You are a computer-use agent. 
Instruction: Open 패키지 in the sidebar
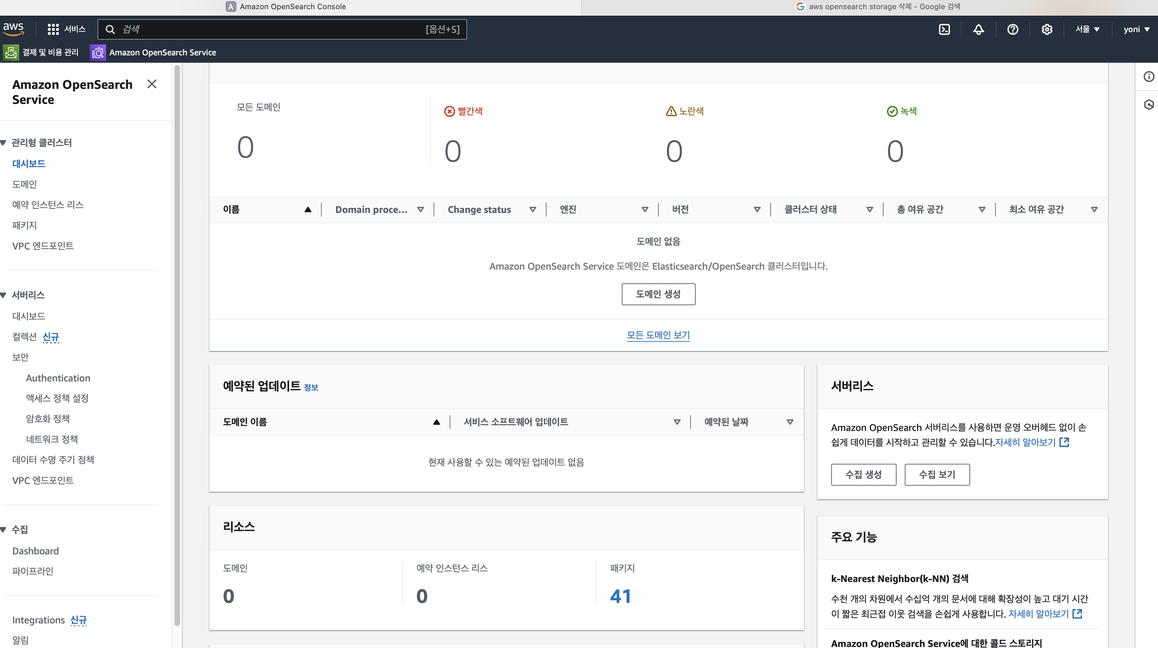[25, 226]
